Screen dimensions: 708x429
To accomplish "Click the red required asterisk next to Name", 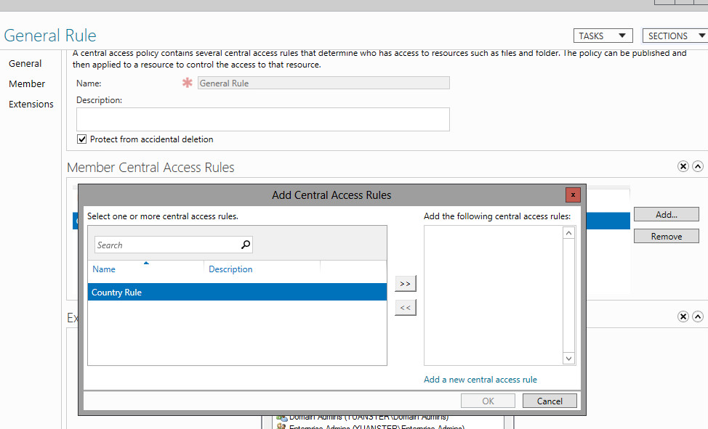I will 188,83.
